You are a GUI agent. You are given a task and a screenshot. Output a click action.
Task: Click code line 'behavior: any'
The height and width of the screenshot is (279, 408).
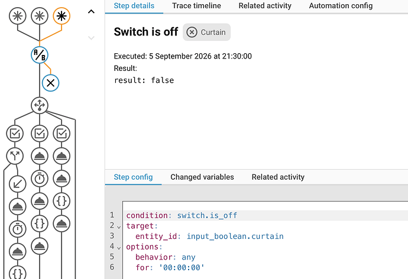click(x=165, y=257)
